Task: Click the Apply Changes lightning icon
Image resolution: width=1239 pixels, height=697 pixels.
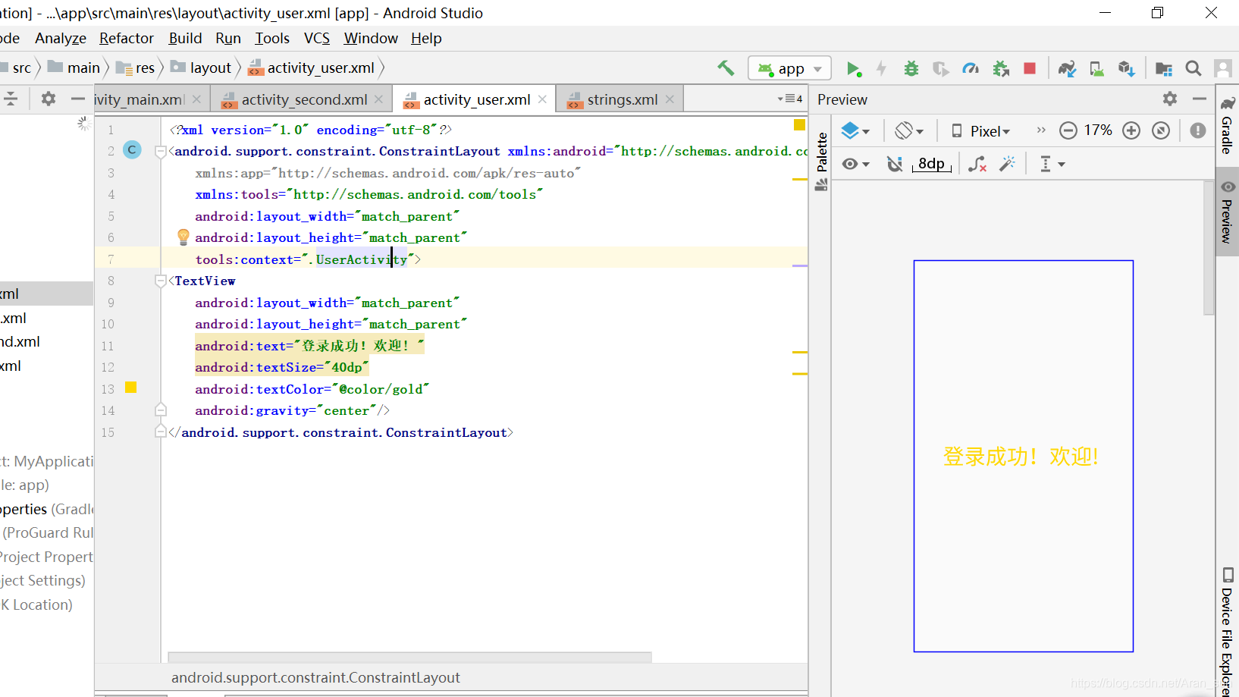Action: 881,69
